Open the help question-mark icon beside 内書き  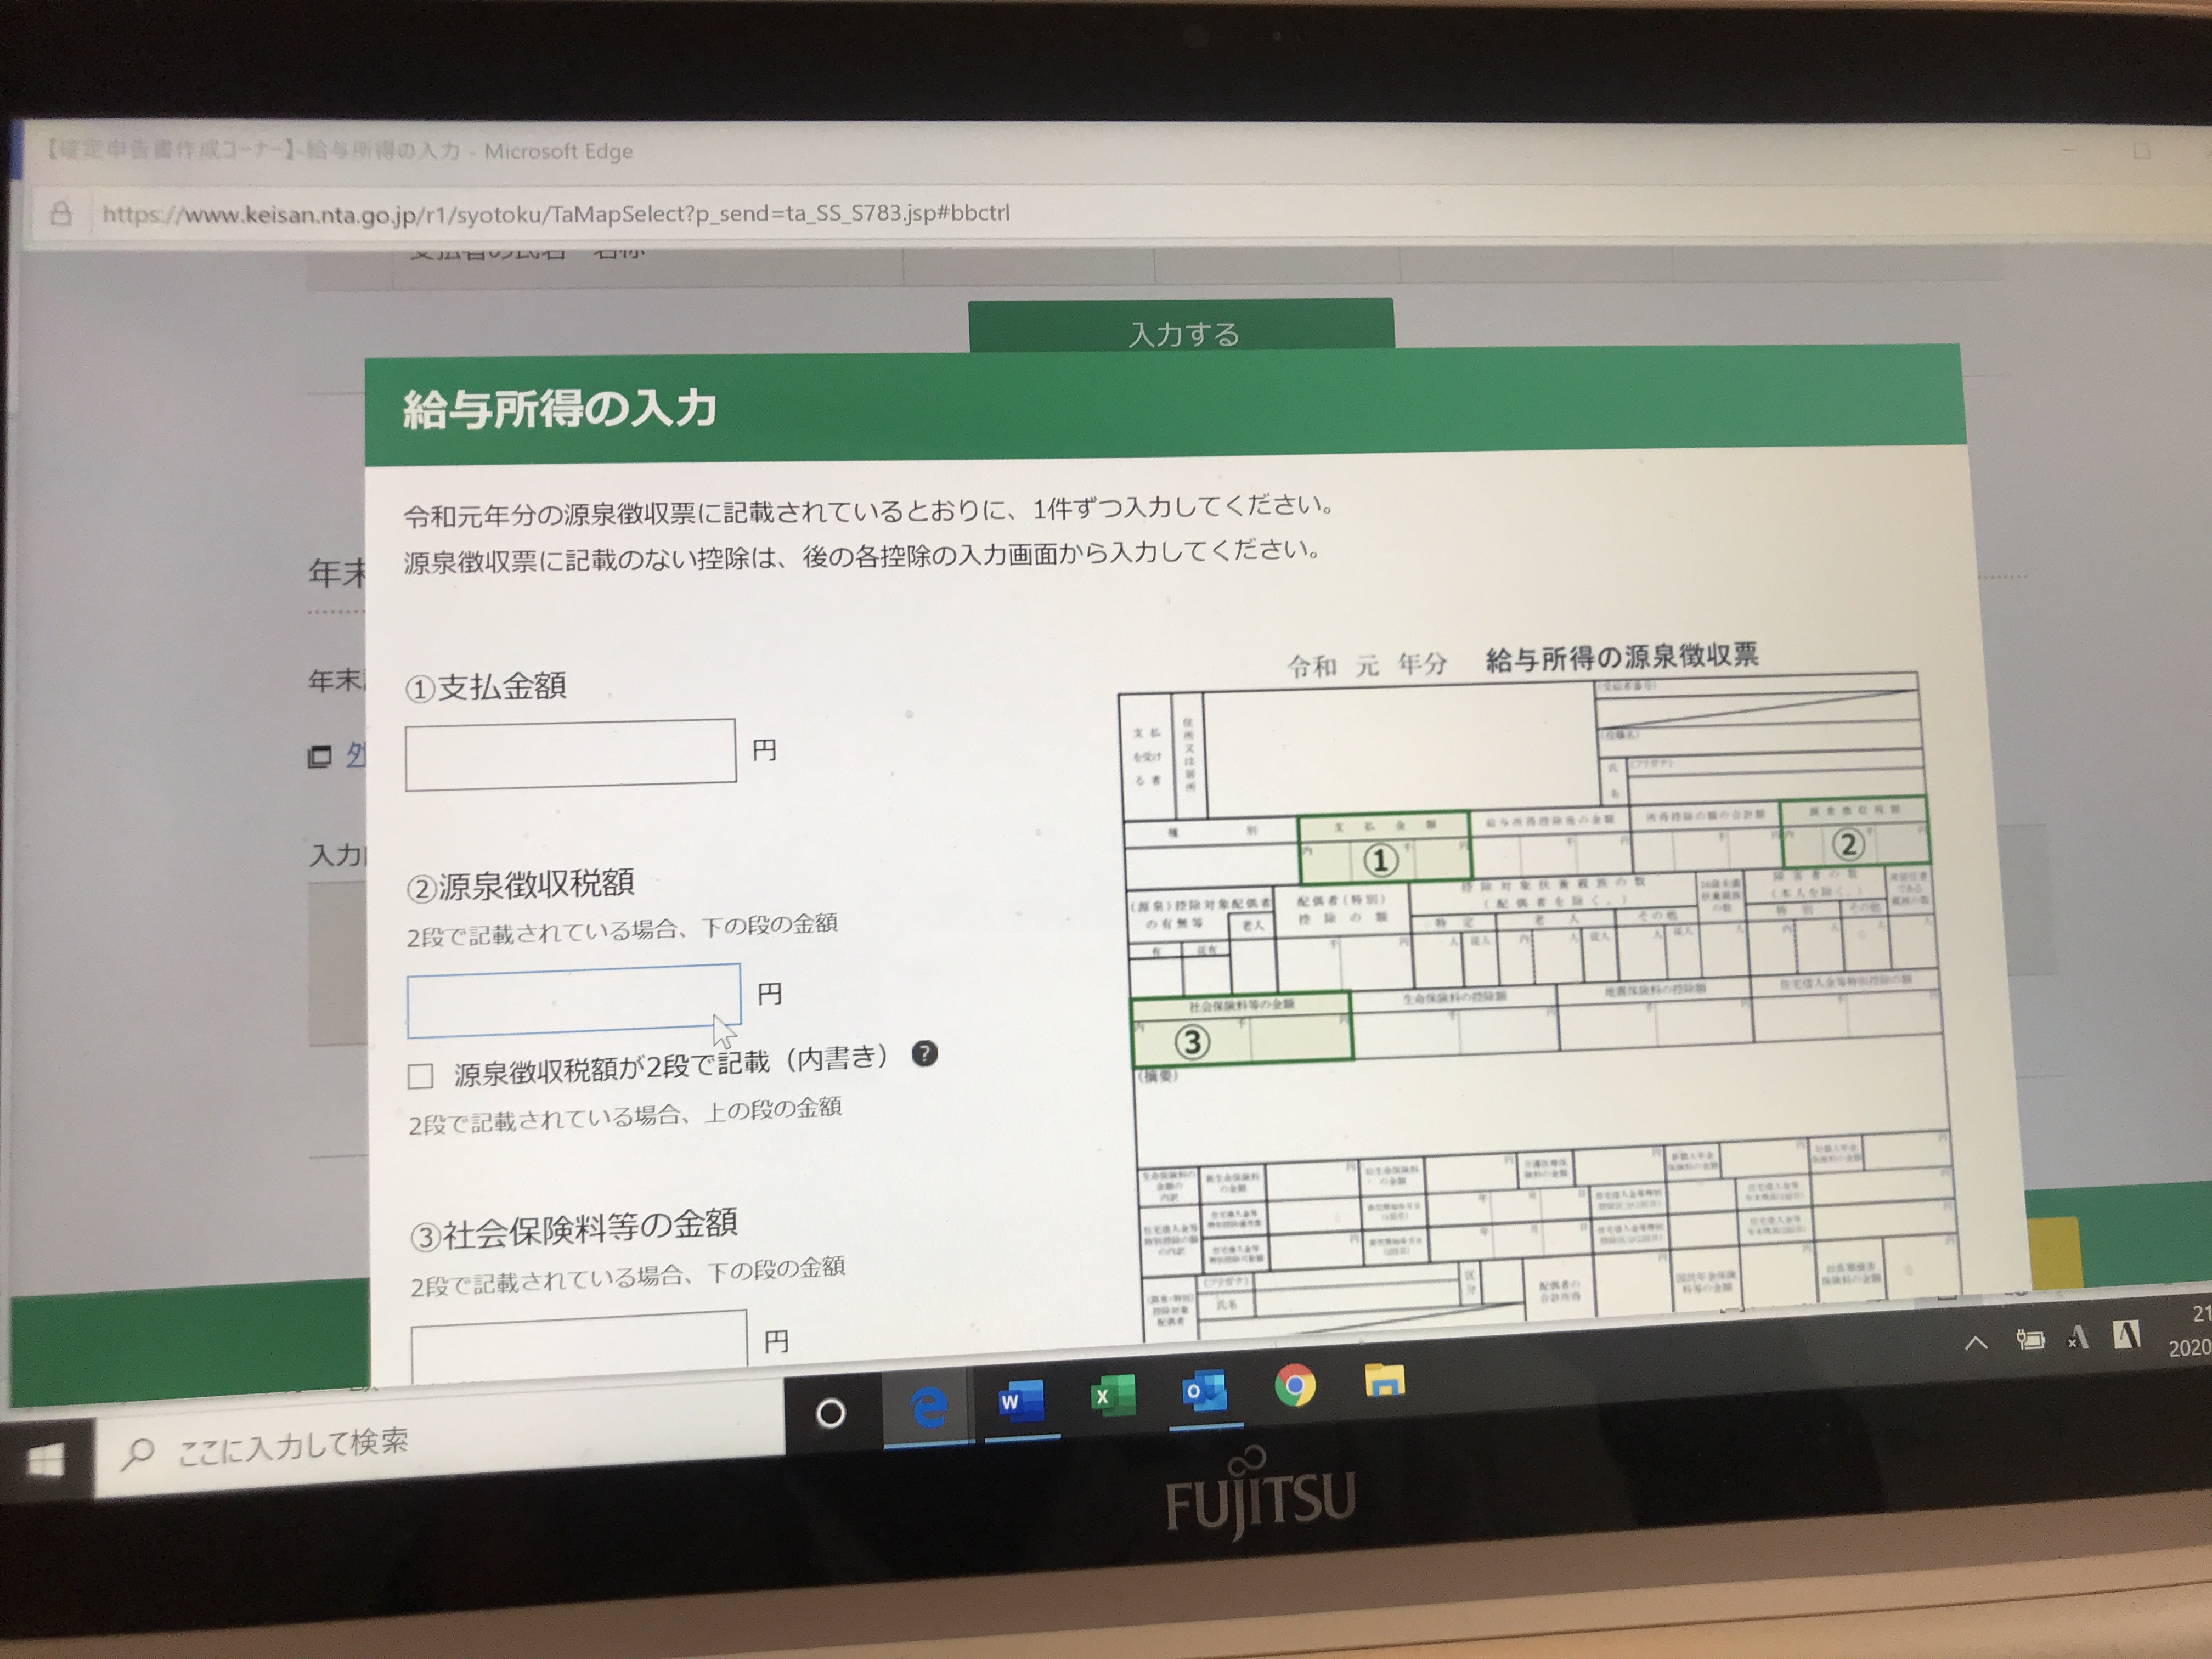coord(925,1053)
